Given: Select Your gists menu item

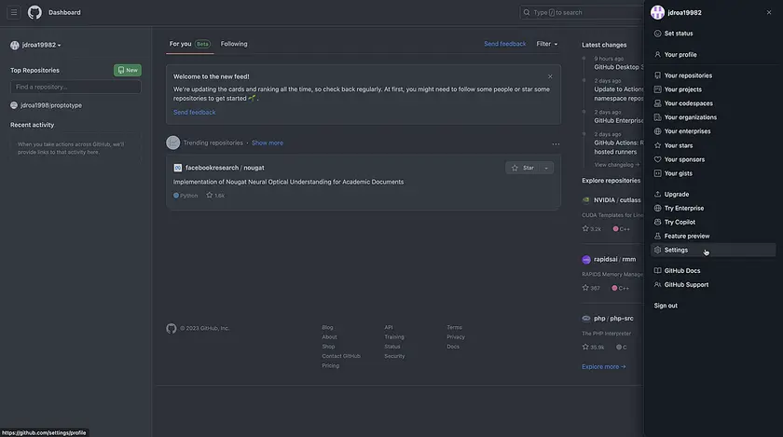Looking at the screenshot, I should click(x=712, y=173).
